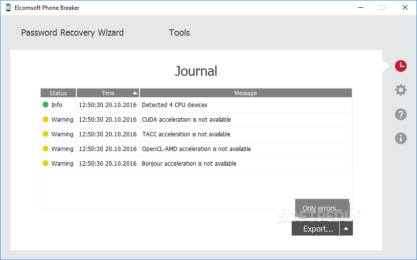
Task: Select 'OpenCL-AMD acceleration is not available' message
Action: click(x=196, y=149)
